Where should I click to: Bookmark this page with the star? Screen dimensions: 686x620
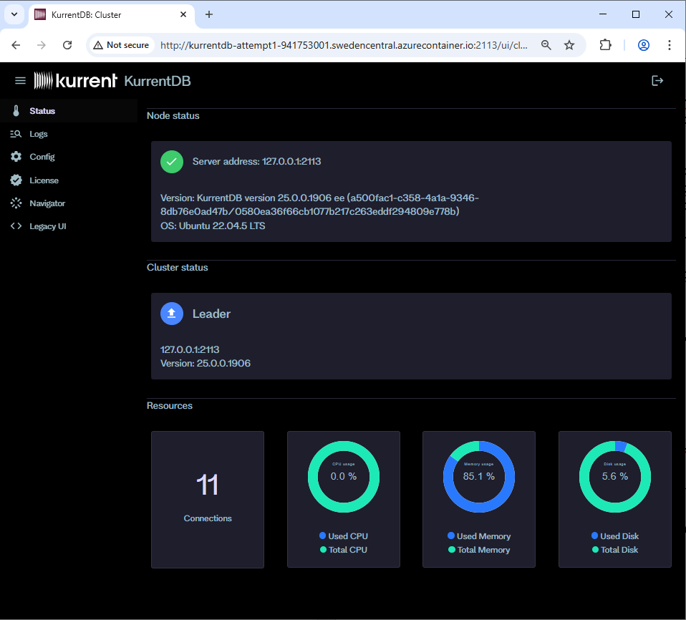[569, 45]
